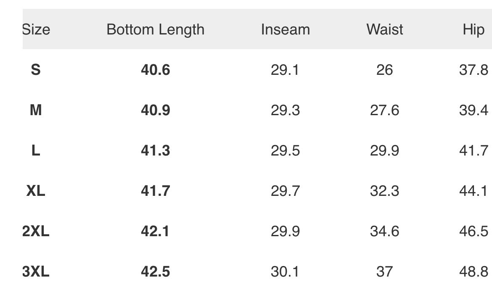Click hip value 46.5

(473, 231)
